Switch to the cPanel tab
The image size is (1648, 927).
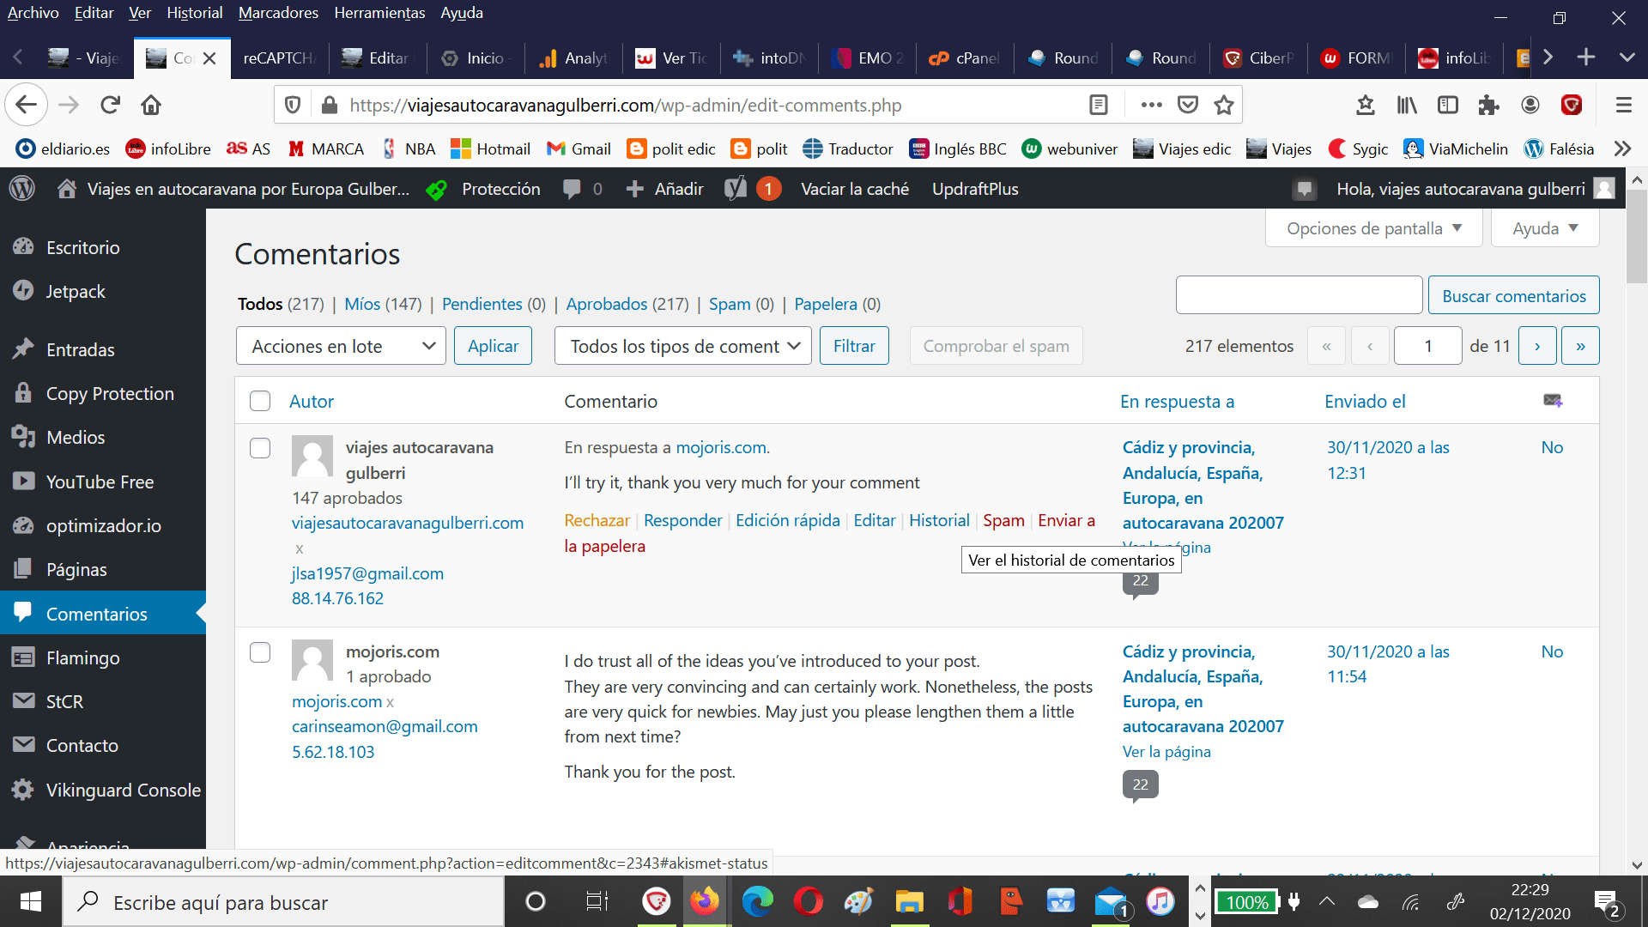[x=965, y=58]
